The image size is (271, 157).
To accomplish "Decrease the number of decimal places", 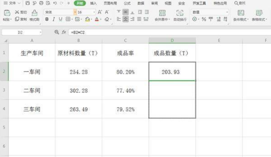I will 225,19.
